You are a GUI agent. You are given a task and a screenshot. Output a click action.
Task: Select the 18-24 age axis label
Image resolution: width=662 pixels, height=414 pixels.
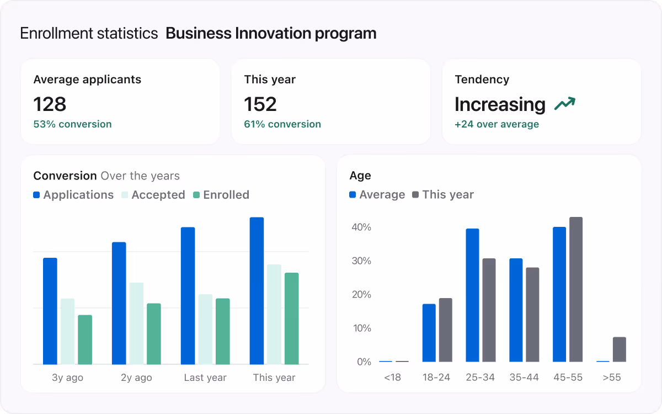[x=437, y=378]
